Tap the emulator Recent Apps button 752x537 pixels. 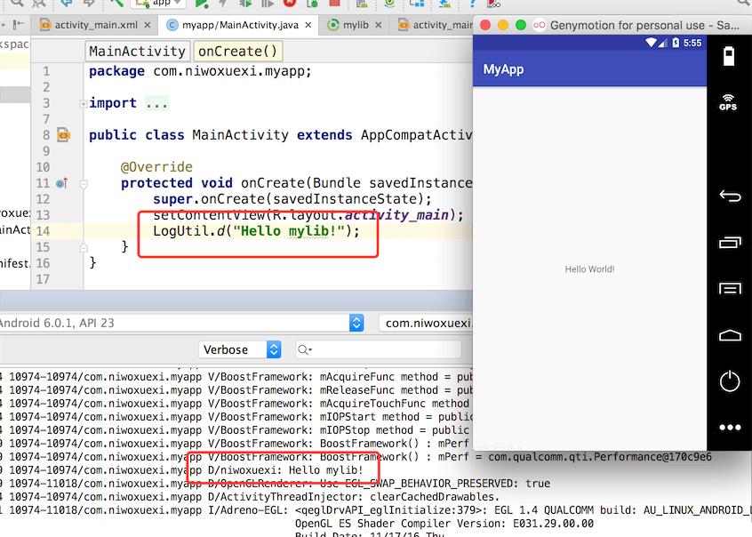730,243
